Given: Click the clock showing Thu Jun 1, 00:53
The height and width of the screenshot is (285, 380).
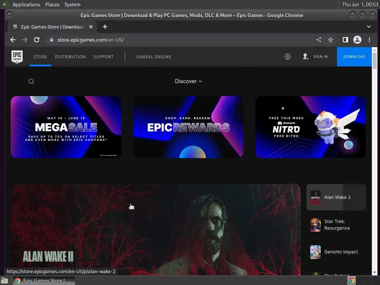Looking at the screenshot, I should (x=360, y=4).
